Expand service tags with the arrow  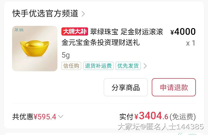[x=145, y=66]
